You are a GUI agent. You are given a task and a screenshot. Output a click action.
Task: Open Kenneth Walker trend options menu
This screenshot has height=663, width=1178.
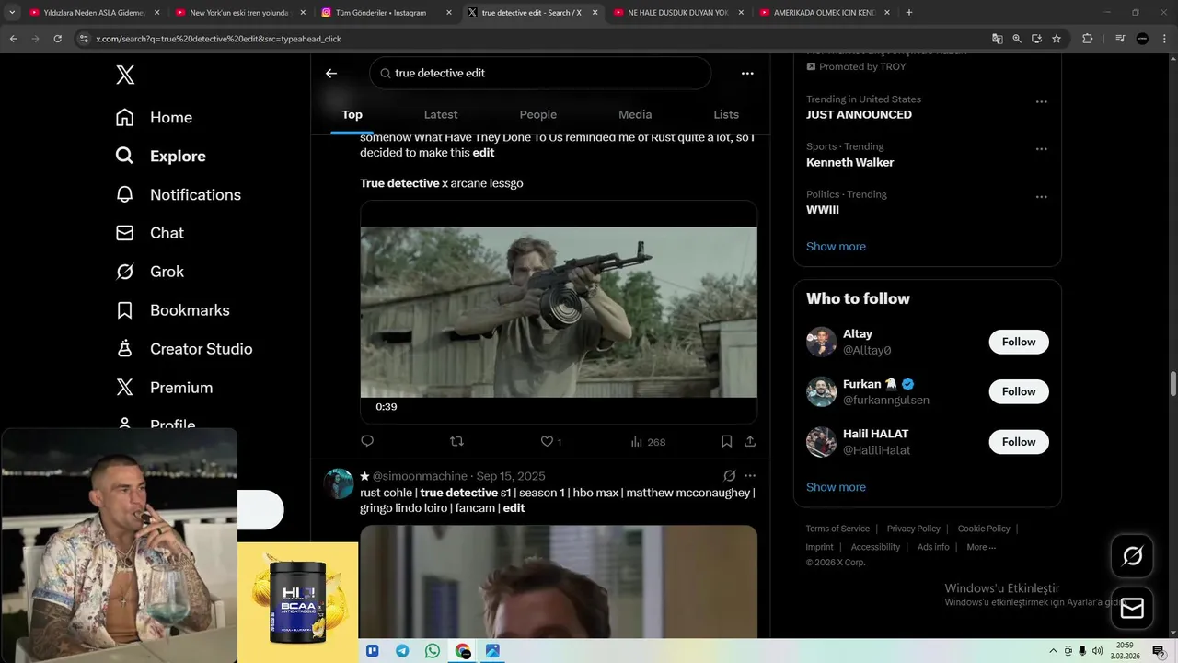(1042, 149)
